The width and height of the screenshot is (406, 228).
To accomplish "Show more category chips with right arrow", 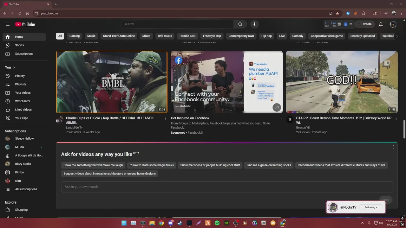I will [x=396, y=36].
